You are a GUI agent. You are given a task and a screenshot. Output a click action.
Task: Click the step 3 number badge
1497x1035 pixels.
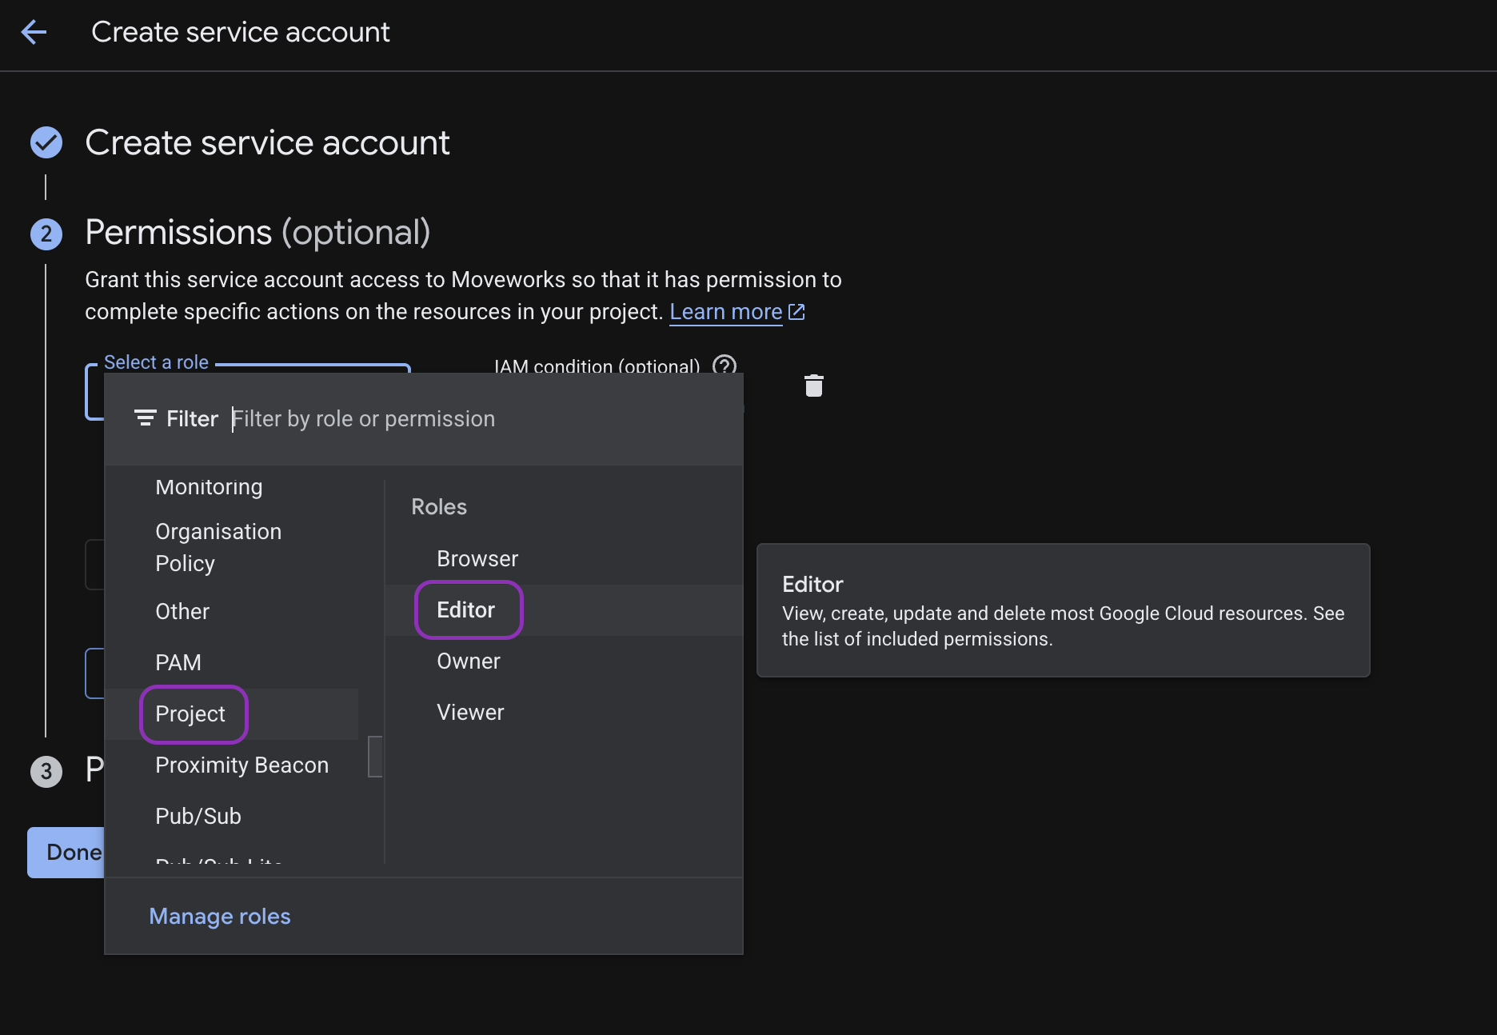pos(46,771)
